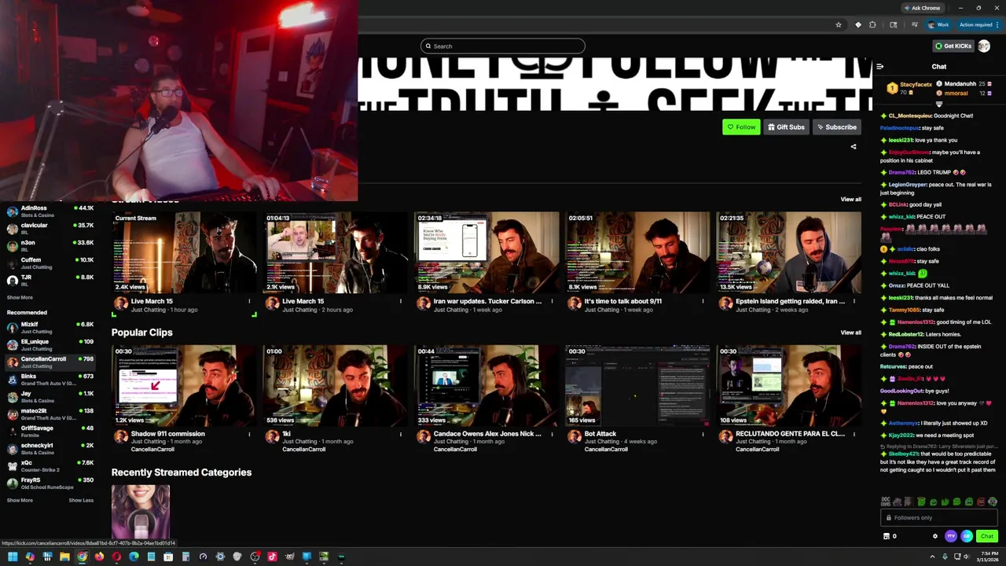The height and width of the screenshot is (566, 1006).
Task: Open Opera browser from taskbar
Action: [116, 557]
